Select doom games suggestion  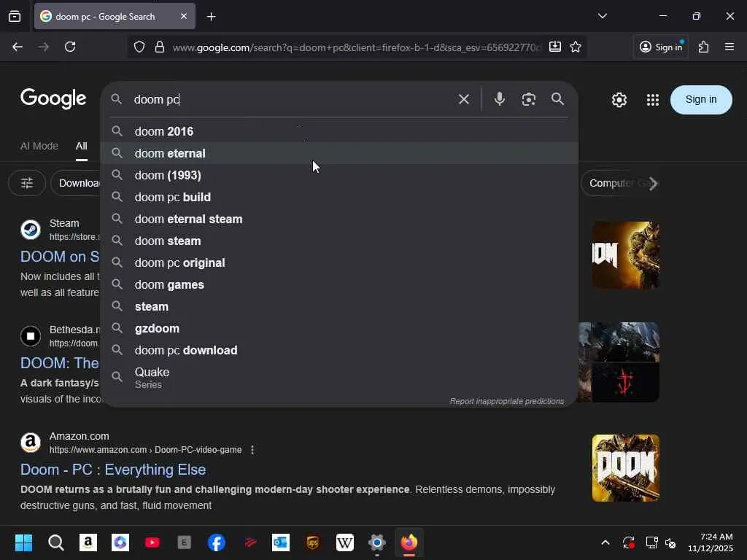(340, 285)
